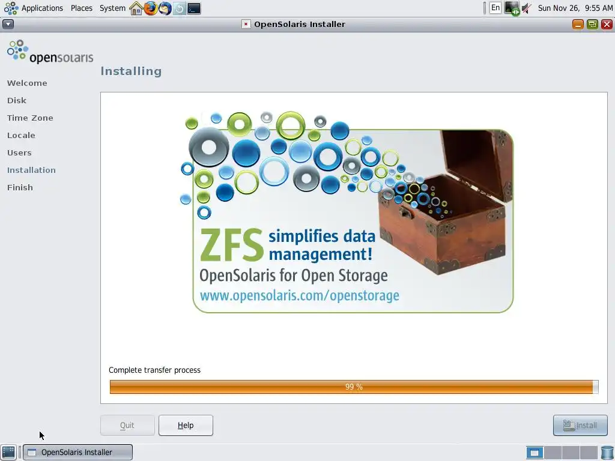Click the Show Desktop icon in bottom panel
Image resolution: width=615 pixels, height=461 pixels.
[8, 452]
